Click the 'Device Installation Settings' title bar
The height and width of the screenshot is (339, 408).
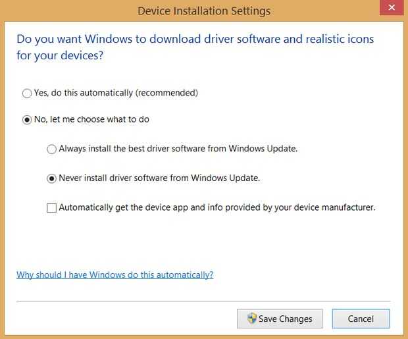(204, 11)
